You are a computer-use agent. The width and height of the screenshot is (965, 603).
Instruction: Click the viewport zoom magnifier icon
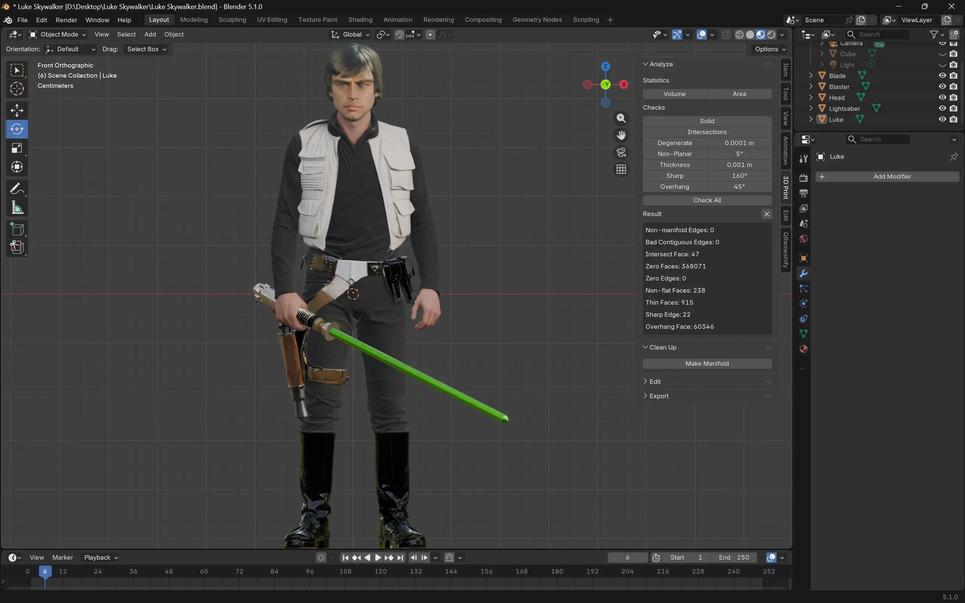pyautogui.click(x=621, y=118)
